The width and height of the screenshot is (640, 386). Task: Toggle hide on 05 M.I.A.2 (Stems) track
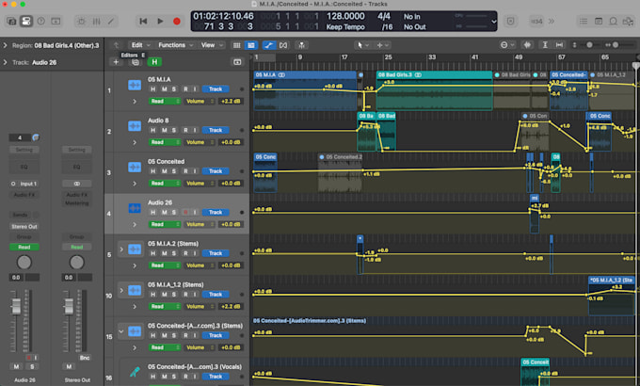tap(152, 253)
